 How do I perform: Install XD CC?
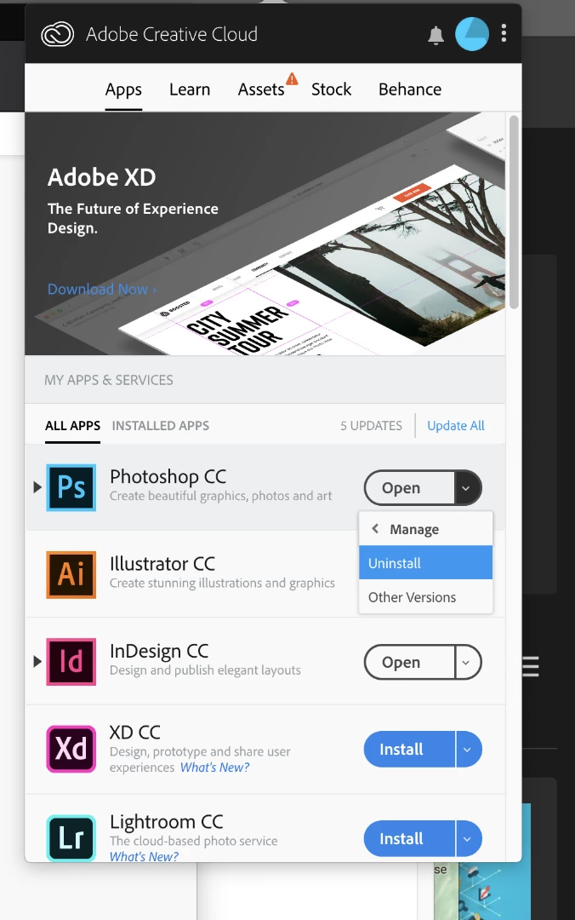tap(409, 750)
